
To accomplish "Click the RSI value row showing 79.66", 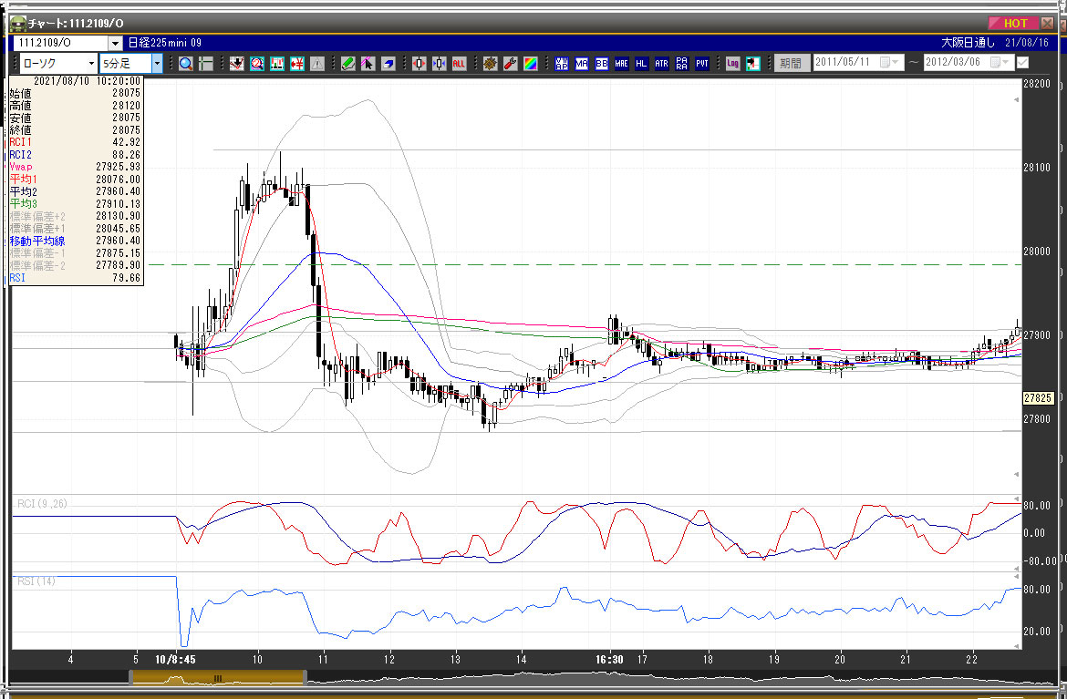I will coord(75,277).
